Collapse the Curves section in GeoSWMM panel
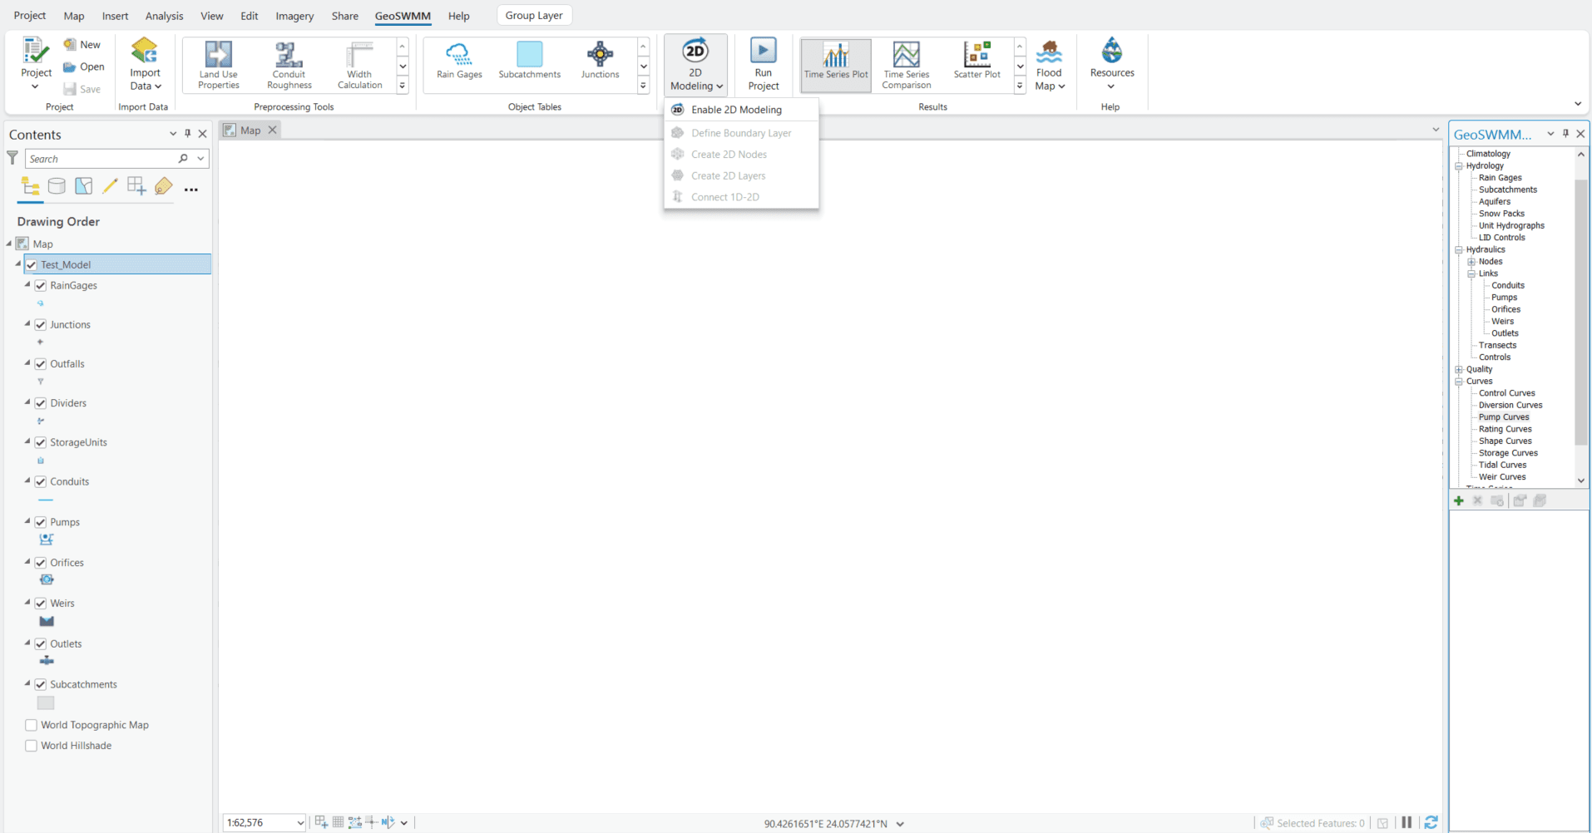This screenshot has height=833, width=1592. pos(1459,382)
